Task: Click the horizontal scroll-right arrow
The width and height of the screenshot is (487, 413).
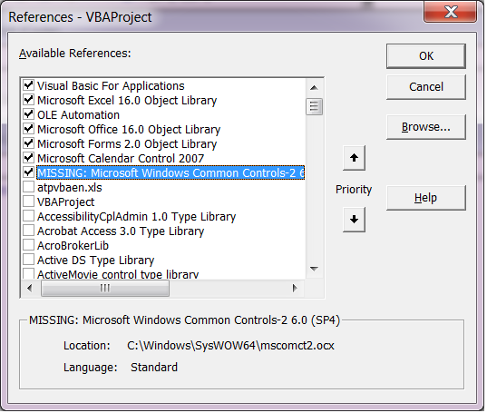Action: 296,290
